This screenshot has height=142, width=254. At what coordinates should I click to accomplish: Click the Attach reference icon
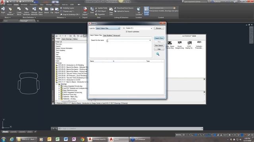coord(46,10)
